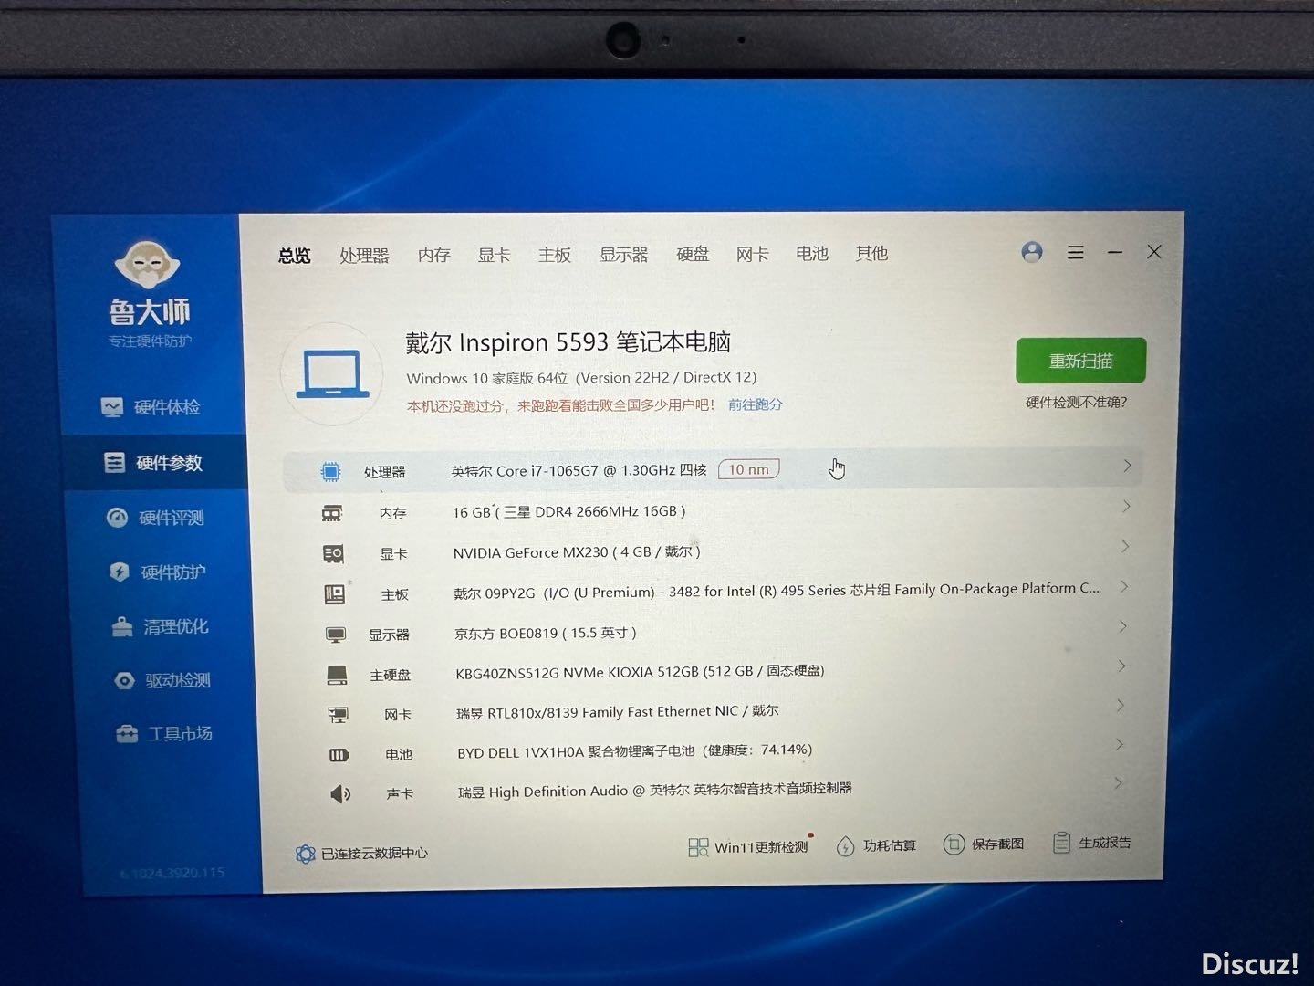This screenshot has height=986, width=1314.
Task: Switch to the 显示器 top tab
Action: (x=624, y=254)
